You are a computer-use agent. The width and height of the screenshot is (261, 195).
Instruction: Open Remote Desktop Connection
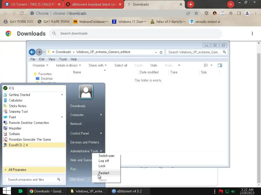tap(34, 123)
